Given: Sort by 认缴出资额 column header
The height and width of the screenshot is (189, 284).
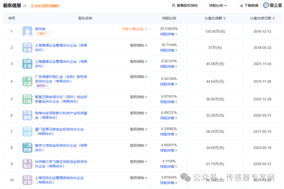Looking at the screenshot, I should 215,18.
